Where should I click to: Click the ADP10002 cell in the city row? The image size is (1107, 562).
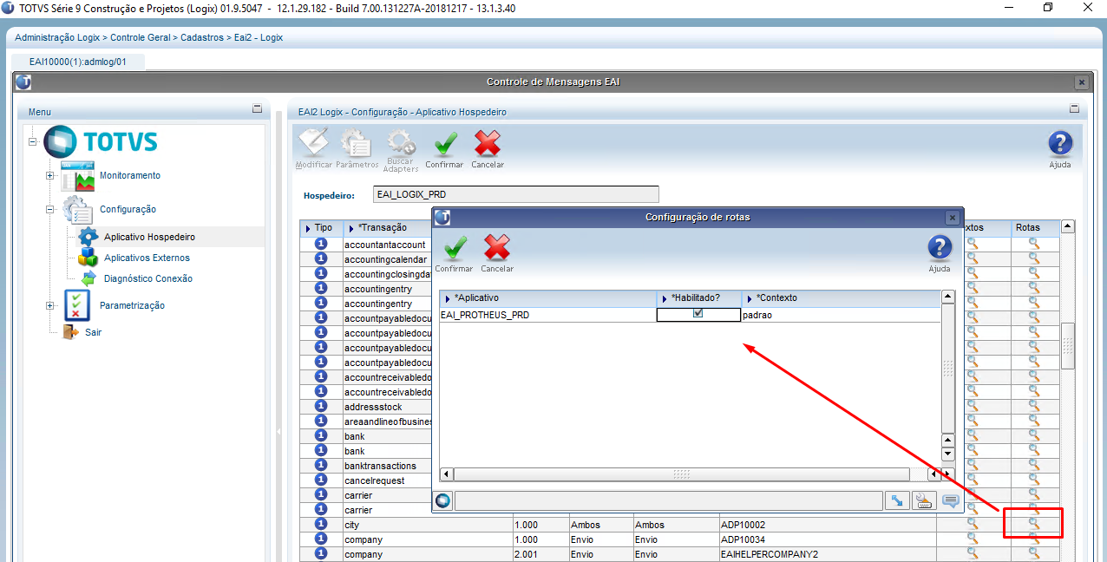point(827,525)
